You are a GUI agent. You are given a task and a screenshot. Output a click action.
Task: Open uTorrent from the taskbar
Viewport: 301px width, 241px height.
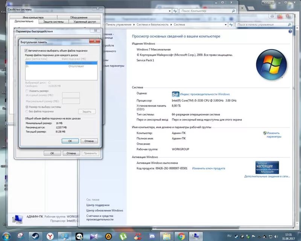click(123, 236)
